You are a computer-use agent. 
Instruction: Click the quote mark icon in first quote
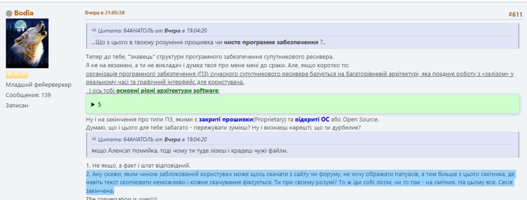coord(94,30)
